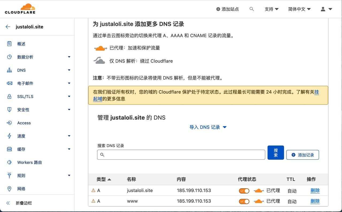Viewport: 342px width, 212px height.
Task: Click the search magnifier in the top bar
Action: (252, 9)
